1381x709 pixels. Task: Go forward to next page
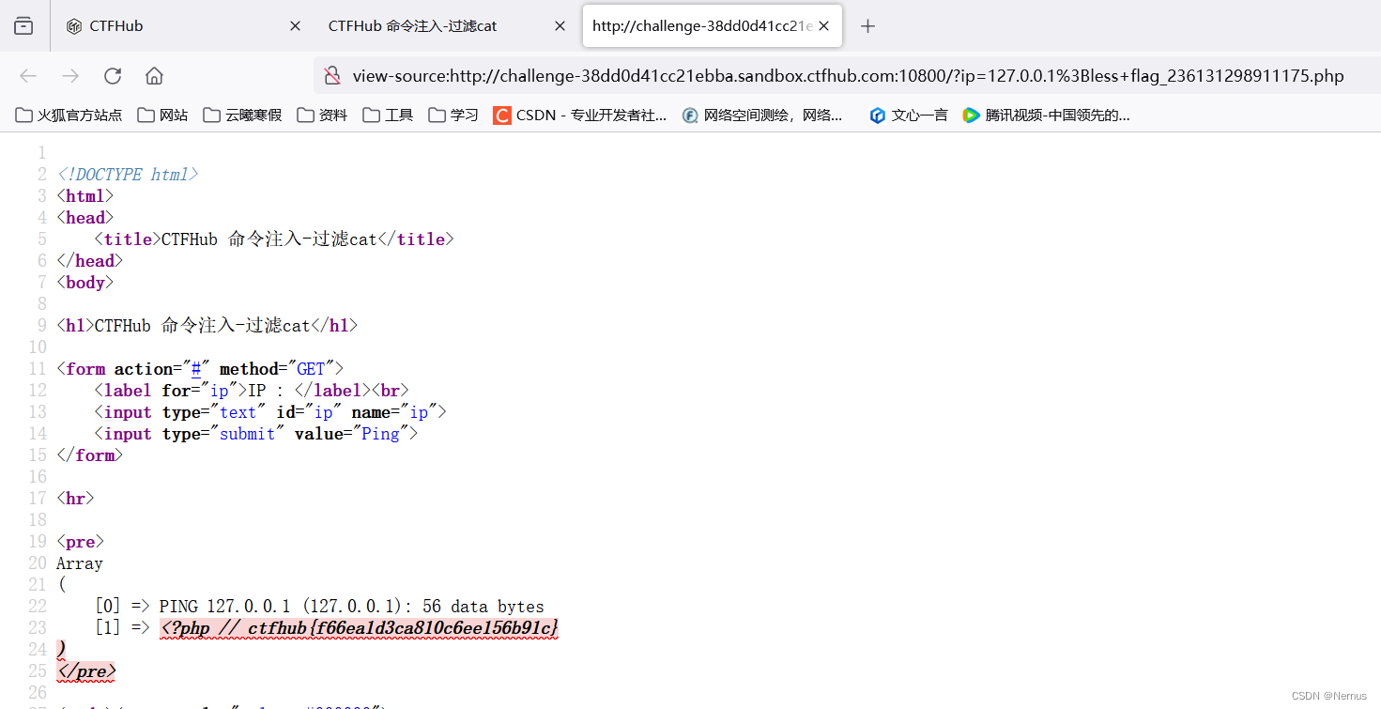(70, 76)
